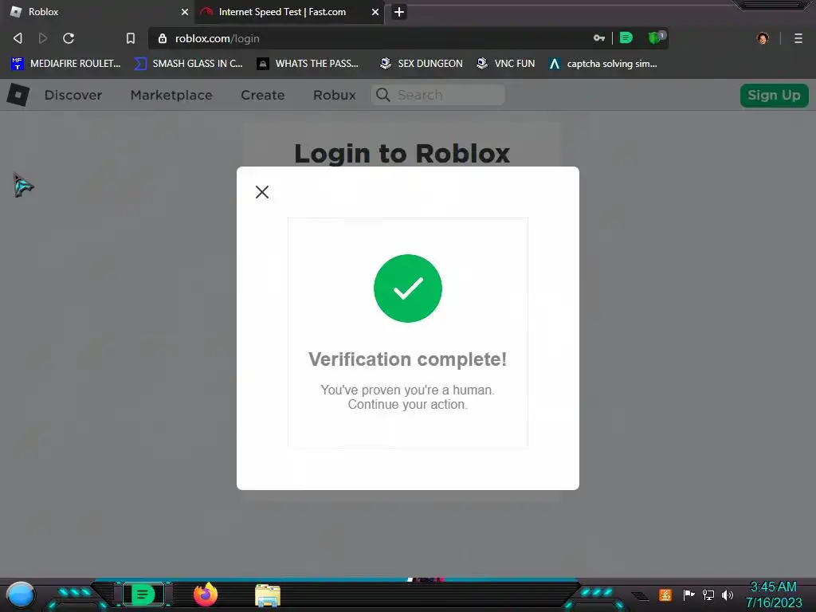This screenshot has height=612, width=816.
Task: Open the browser profile avatar
Action: 763,38
